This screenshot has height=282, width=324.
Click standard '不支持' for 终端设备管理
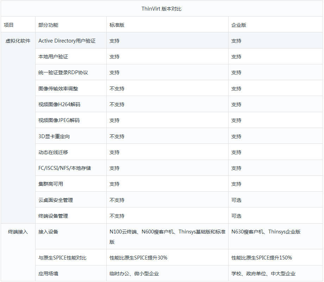[117, 216]
